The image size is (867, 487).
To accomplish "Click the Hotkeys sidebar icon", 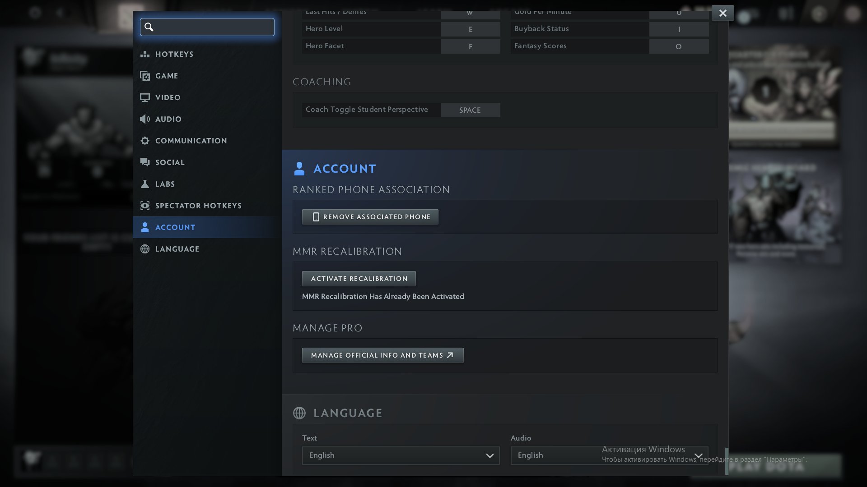I will pos(145,54).
